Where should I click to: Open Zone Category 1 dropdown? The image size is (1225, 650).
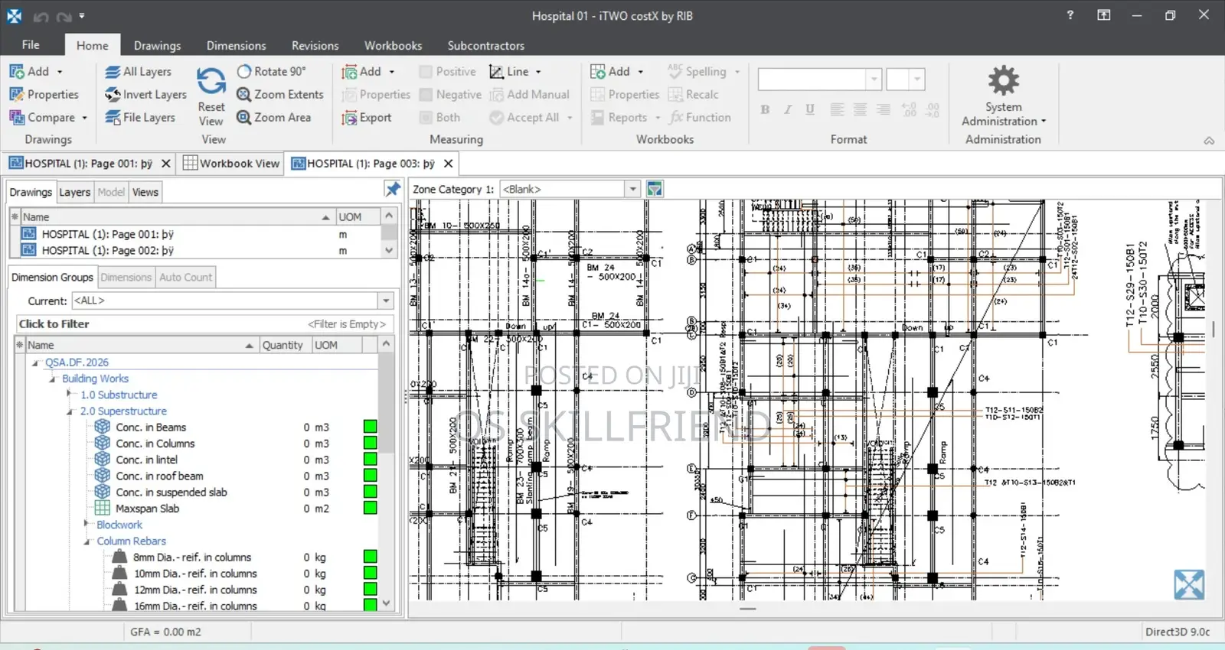pyautogui.click(x=632, y=189)
